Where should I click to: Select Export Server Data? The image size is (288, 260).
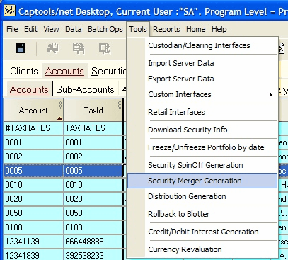click(x=202, y=79)
